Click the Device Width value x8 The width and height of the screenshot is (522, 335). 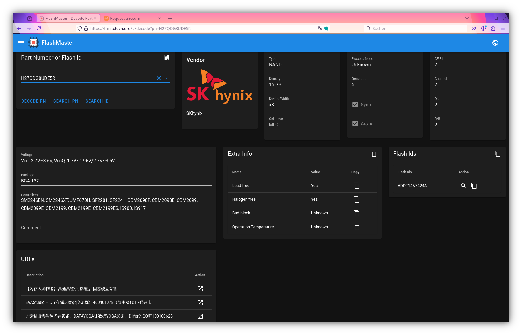click(271, 105)
